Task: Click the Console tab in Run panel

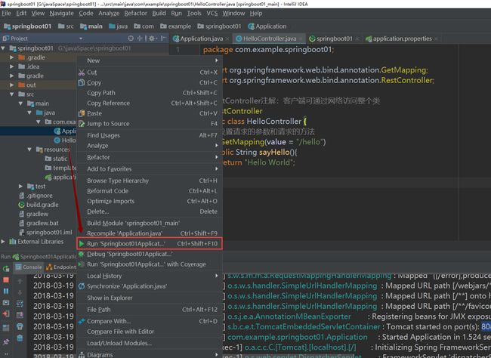Action: tap(29, 267)
